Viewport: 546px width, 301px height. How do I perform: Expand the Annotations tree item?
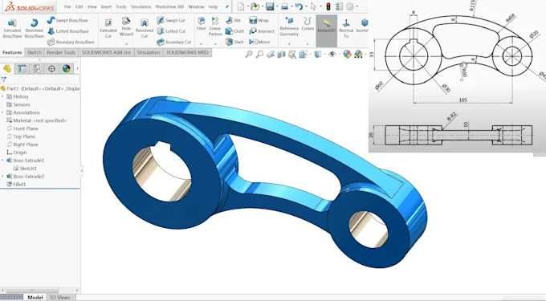pos(2,112)
